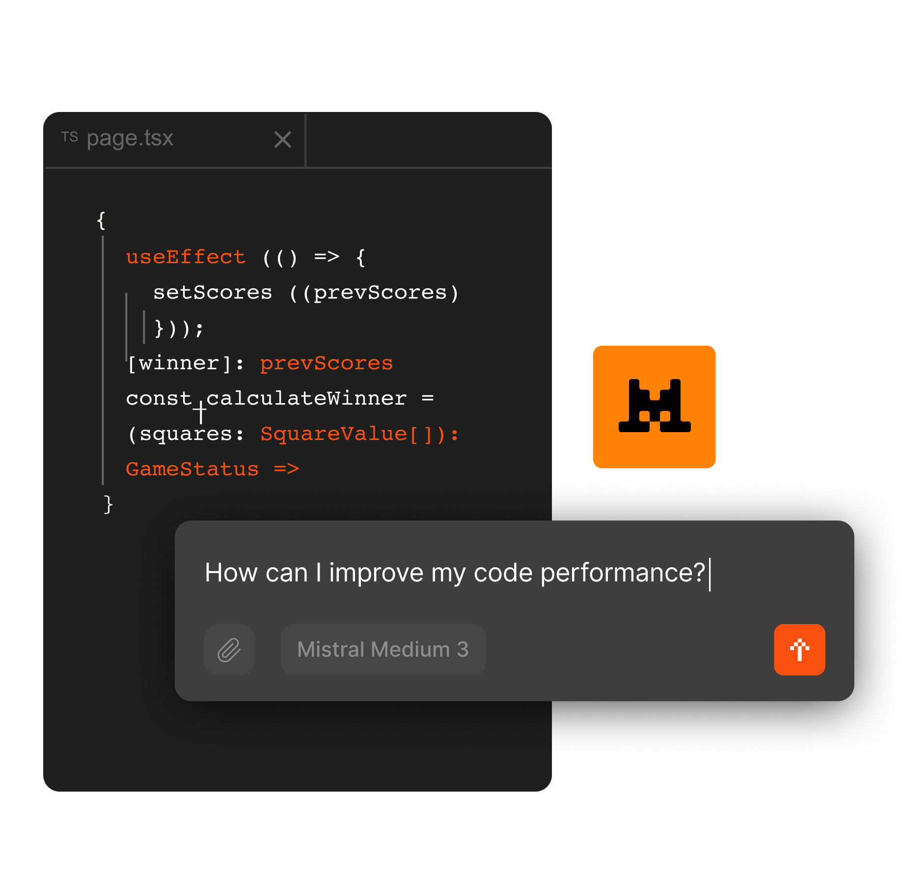Image resolution: width=903 pixels, height=880 pixels.
Task: Send the message with the arrow button
Action: coord(799,650)
